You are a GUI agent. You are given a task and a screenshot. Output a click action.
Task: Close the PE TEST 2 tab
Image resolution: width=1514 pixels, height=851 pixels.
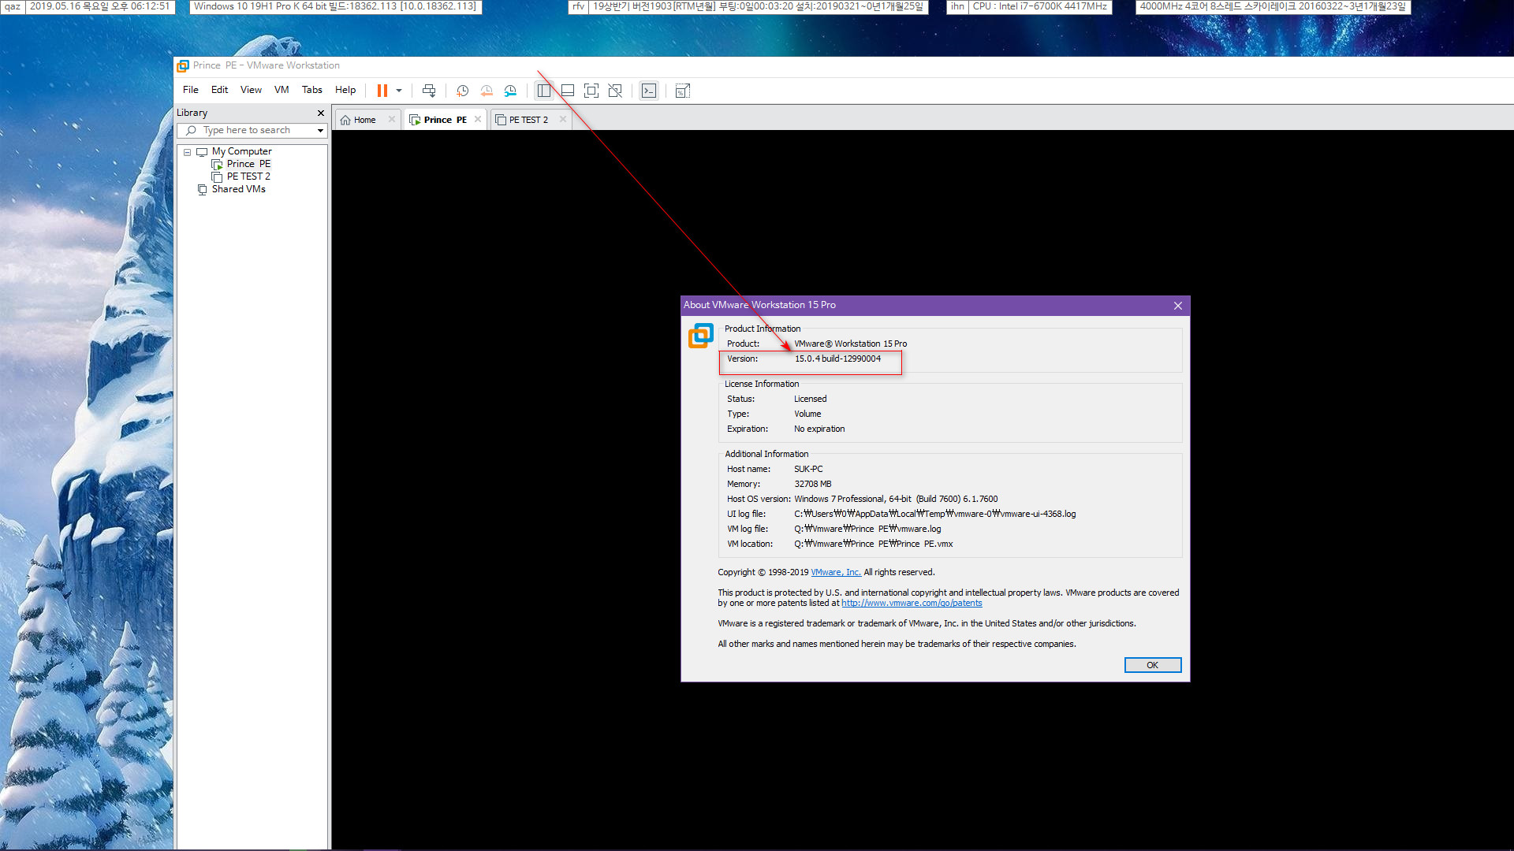pos(563,120)
